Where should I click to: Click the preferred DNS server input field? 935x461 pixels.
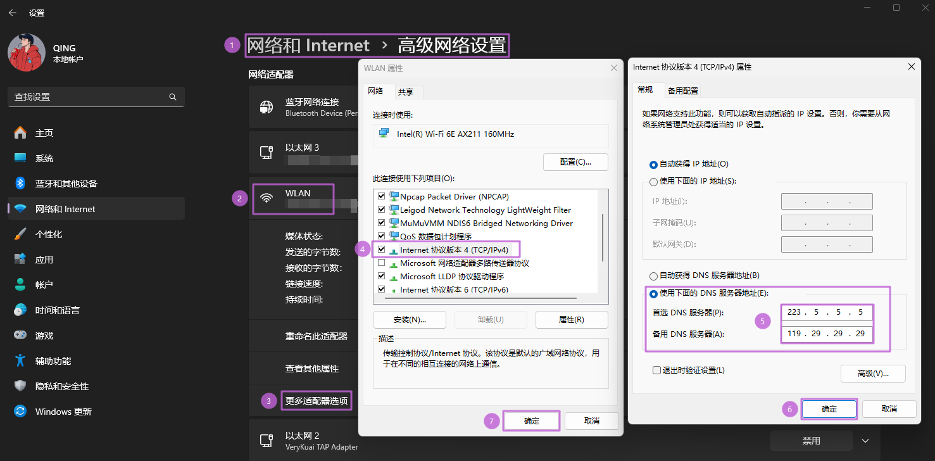(826, 312)
